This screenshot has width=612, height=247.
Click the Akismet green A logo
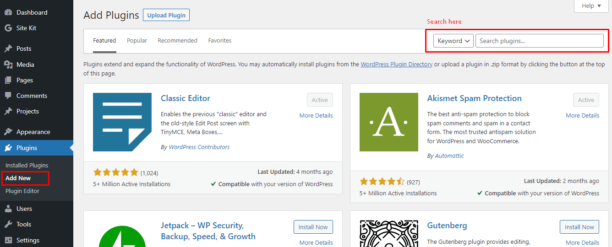tap(389, 122)
